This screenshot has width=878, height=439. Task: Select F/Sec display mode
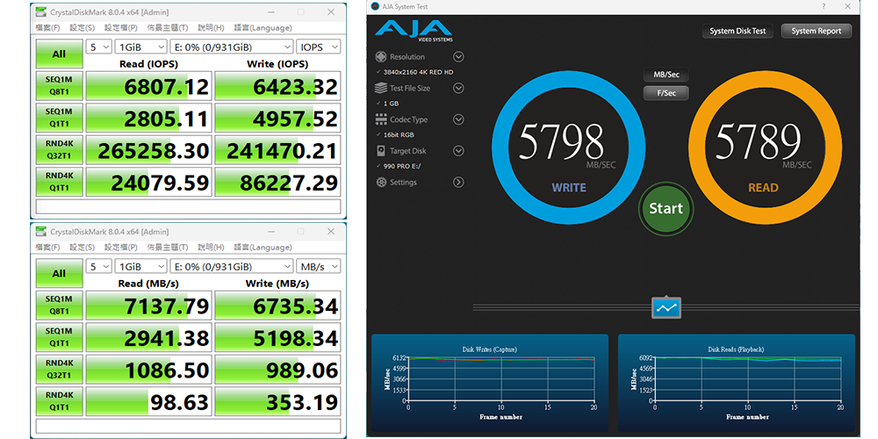(666, 93)
